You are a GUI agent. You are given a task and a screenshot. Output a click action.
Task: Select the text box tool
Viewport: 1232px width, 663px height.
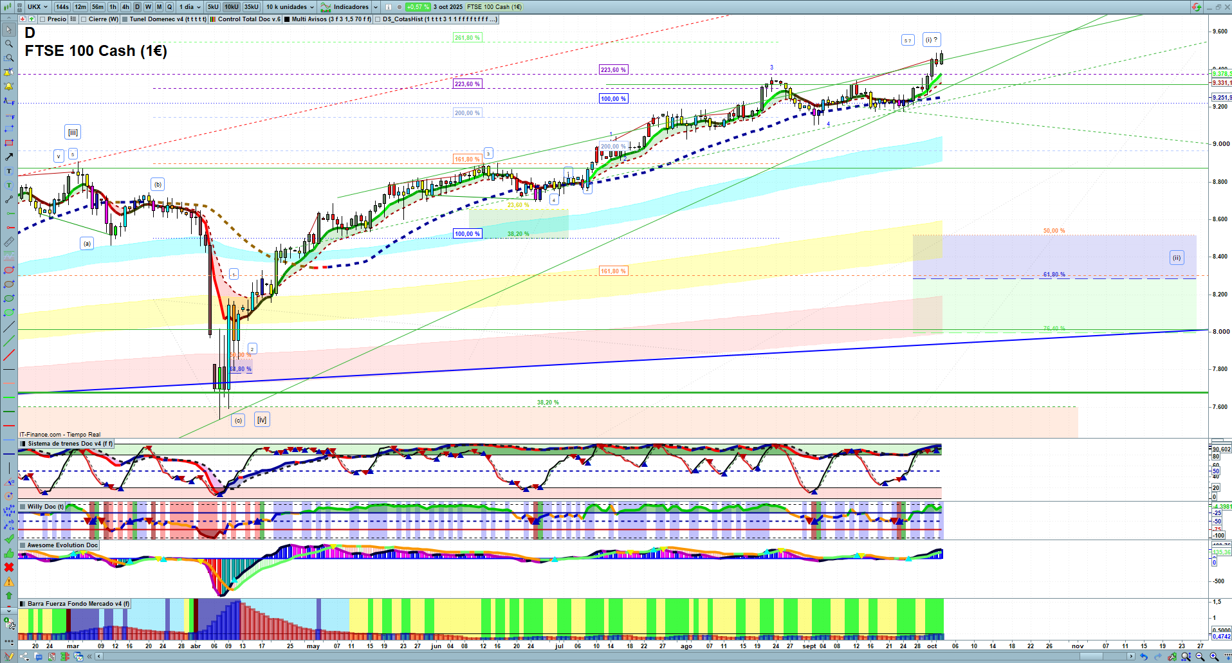click(9, 171)
